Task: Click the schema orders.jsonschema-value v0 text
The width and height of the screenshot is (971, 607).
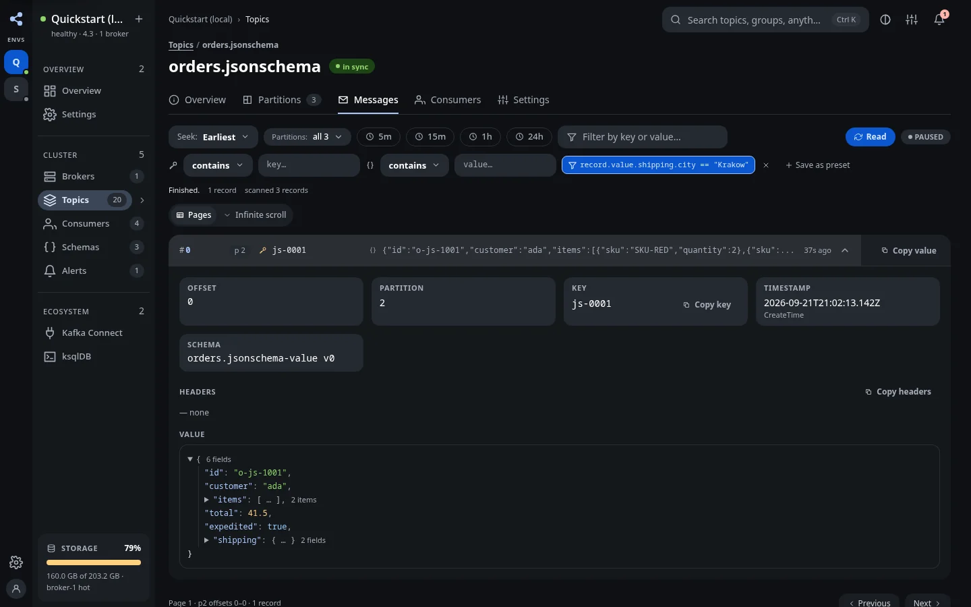Action: 261,358
